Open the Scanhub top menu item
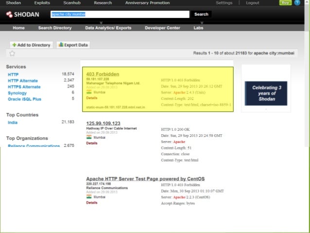310x233 pixels. 72,3
